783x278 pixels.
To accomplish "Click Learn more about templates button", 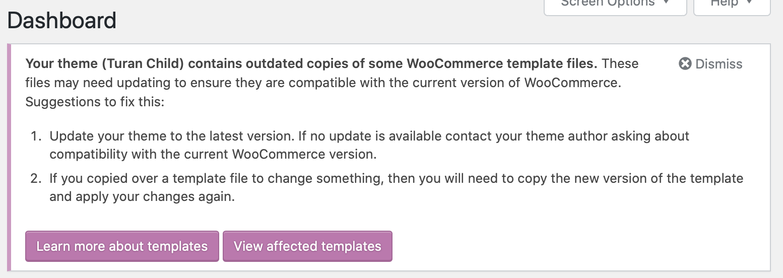I will [122, 246].
